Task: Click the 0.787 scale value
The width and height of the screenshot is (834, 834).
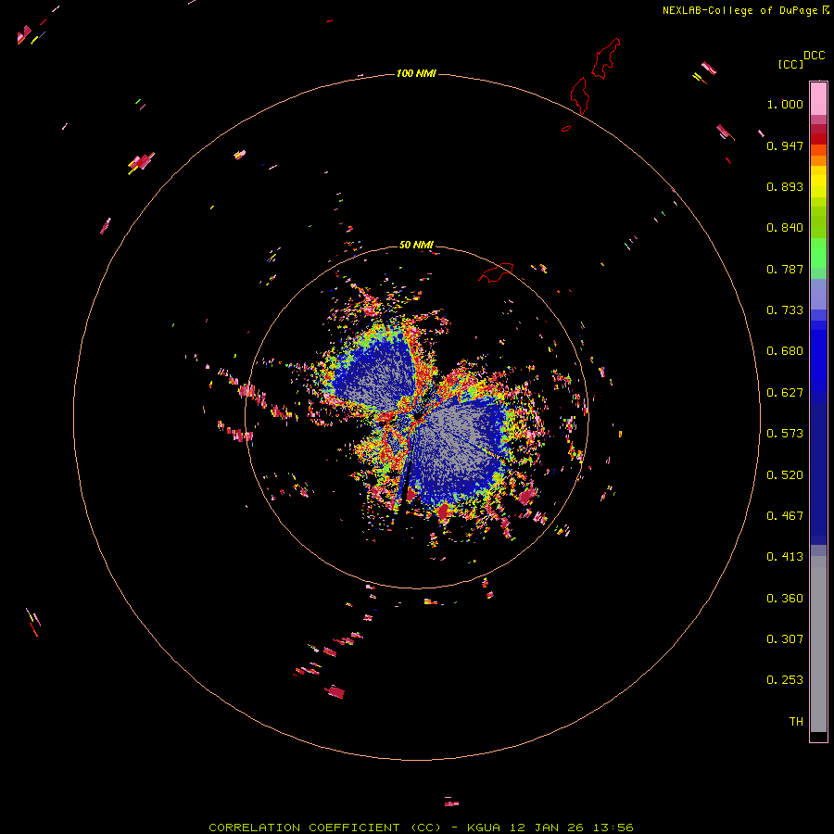Action: (785, 269)
